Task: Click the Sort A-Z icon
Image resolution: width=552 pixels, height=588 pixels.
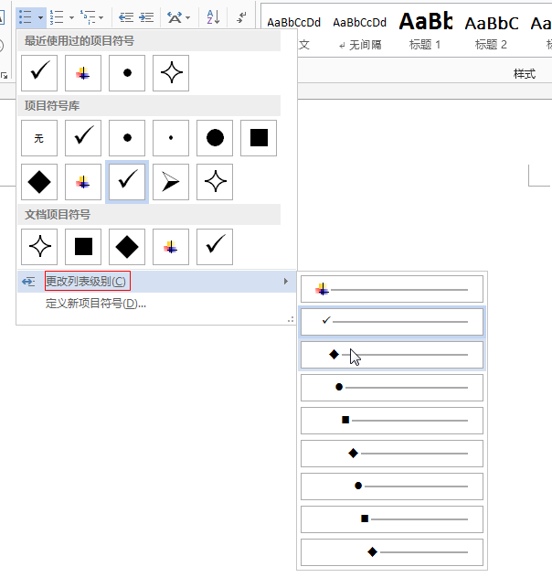Action: (213, 17)
